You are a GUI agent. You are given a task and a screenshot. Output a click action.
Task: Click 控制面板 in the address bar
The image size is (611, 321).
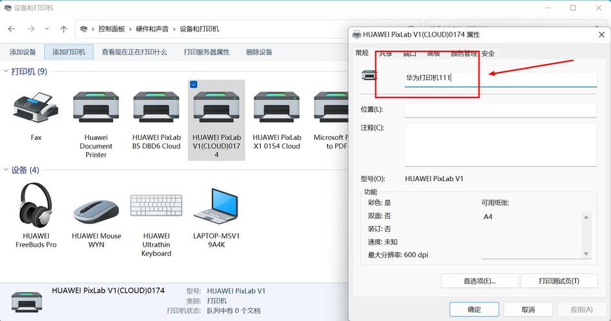coord(112,29)
